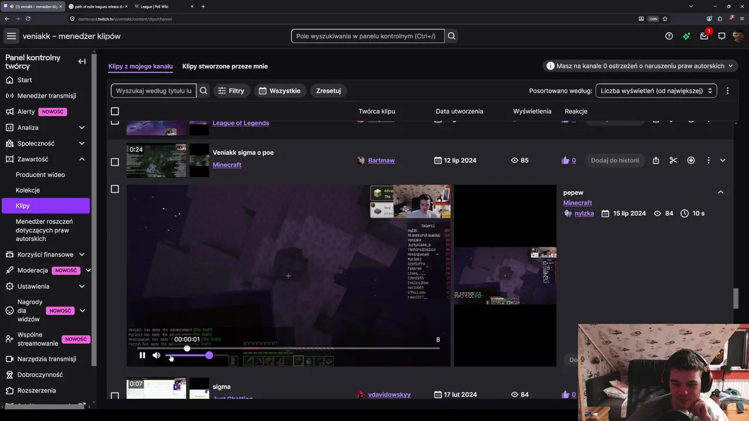Open the Veniakk sigma o poe thumbnail
Viewport: 749px width, 421px height.
coord(156,160)
